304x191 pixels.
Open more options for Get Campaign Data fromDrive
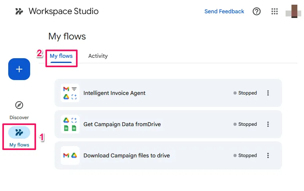(268, 124)
